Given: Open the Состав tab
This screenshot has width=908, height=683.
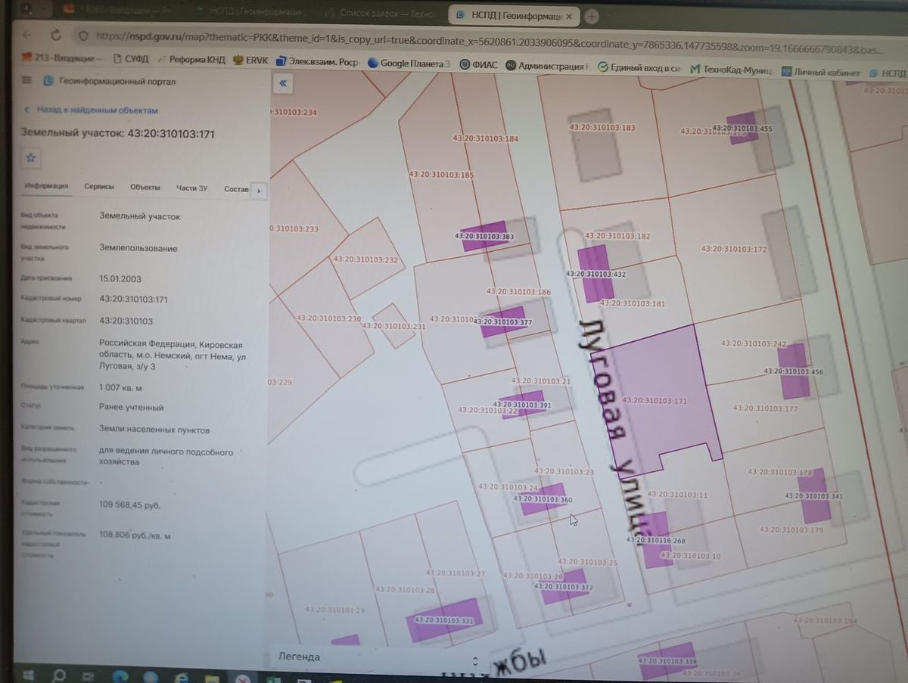Looking at the screenshot, I should (236, 189).
